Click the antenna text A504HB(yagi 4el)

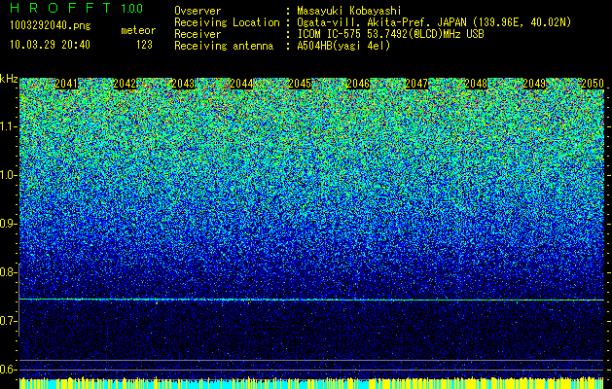(343, 46)
